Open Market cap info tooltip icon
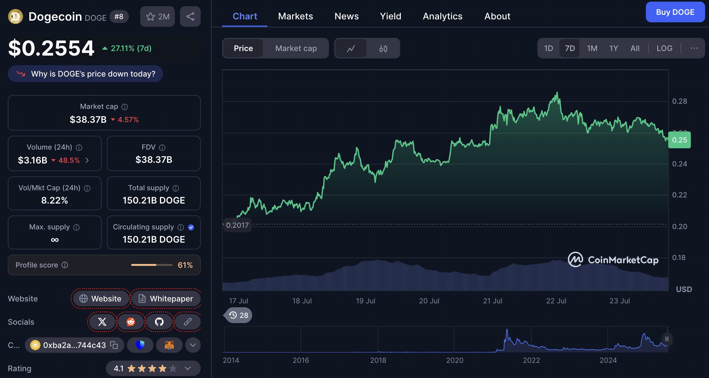The height and width of the screenshot is (378, 709). pyautogui.click(x=125, y=107)
